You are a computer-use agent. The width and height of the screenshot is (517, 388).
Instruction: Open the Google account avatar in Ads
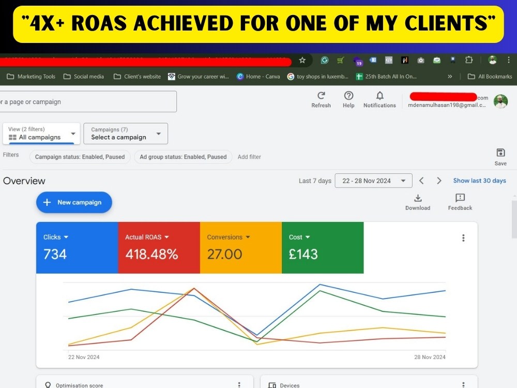pos(500,101)
